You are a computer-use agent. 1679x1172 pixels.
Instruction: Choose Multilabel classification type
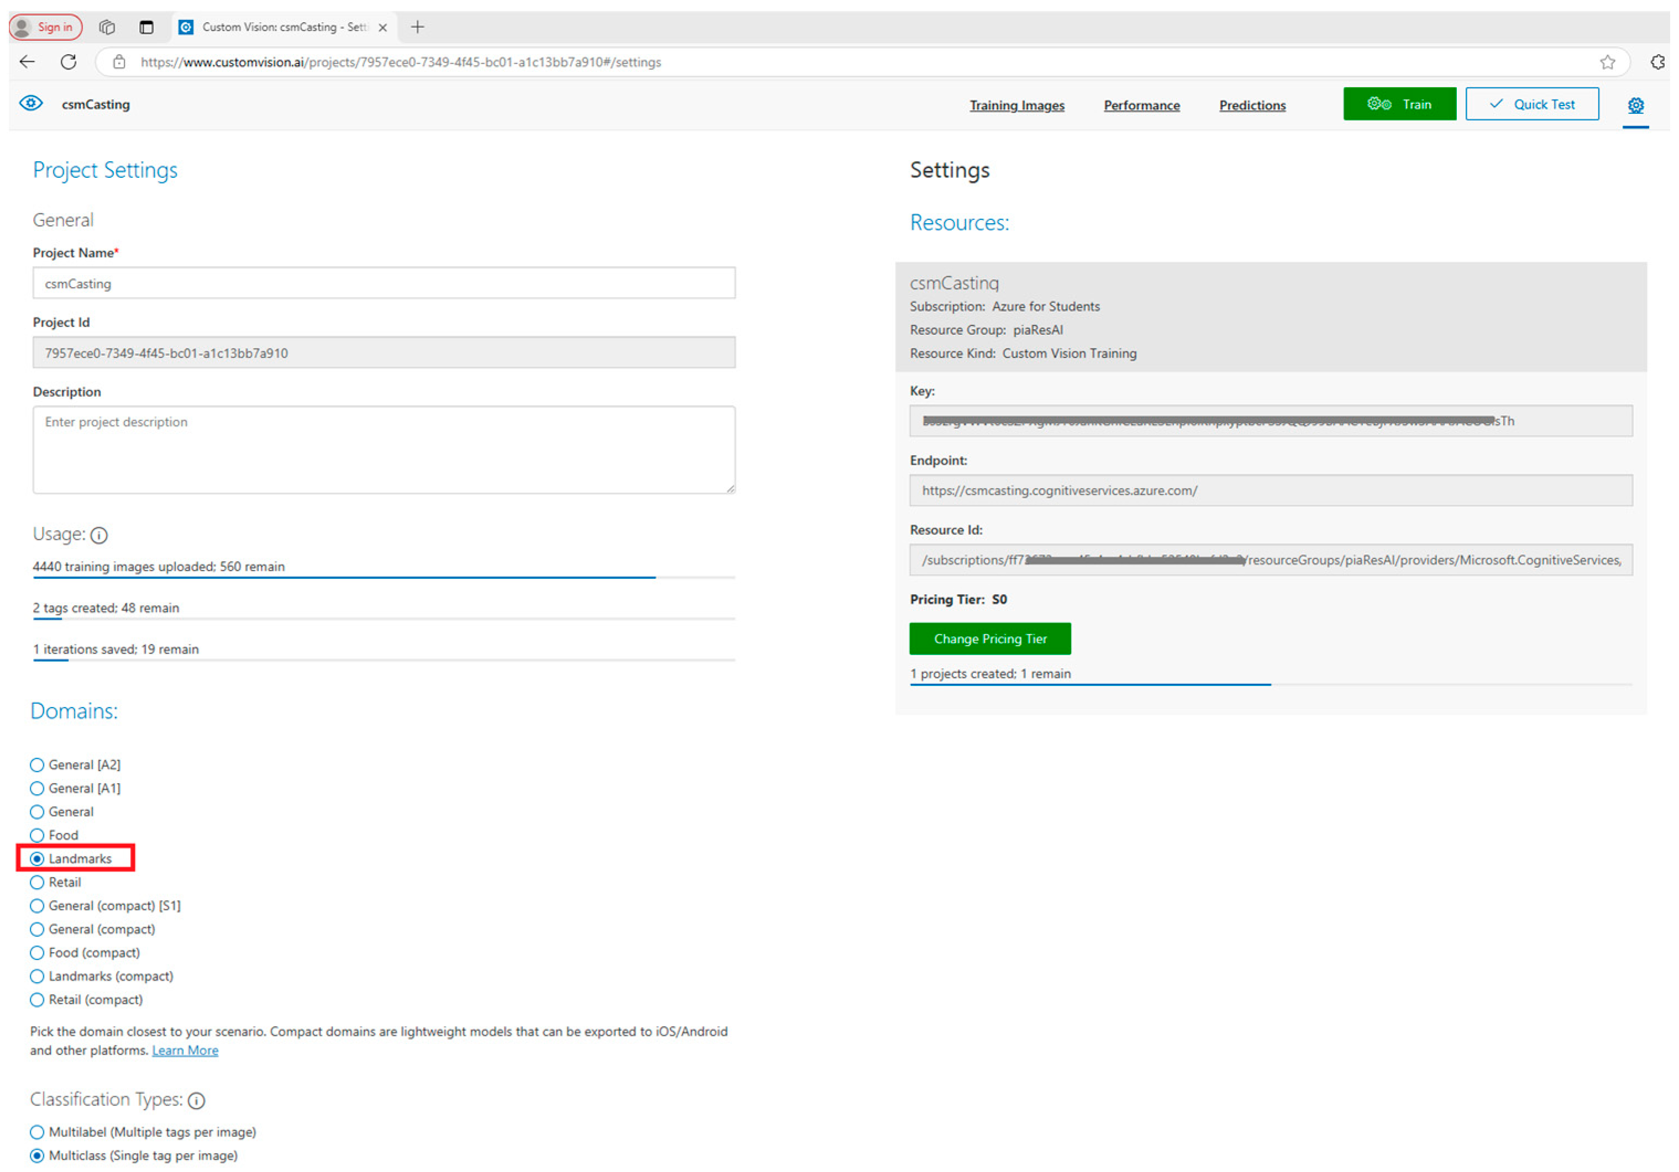pyautogui.click(x=38, y=1132)
